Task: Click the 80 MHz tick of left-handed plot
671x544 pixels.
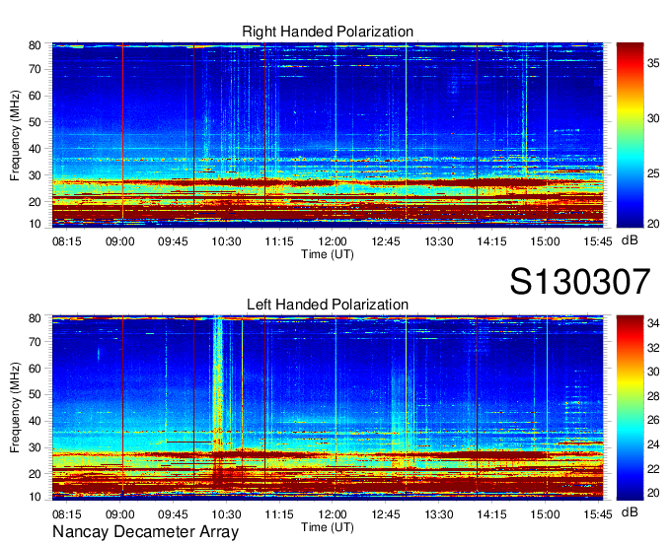Action: [x=35, y=318]
